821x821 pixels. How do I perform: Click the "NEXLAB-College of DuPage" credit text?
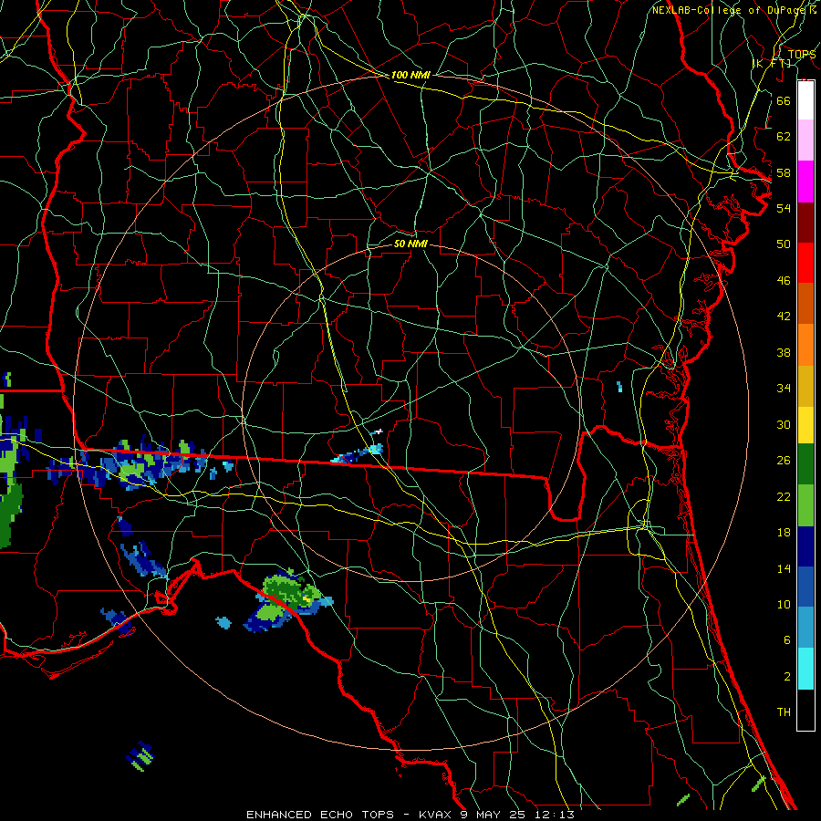point(730,10)
